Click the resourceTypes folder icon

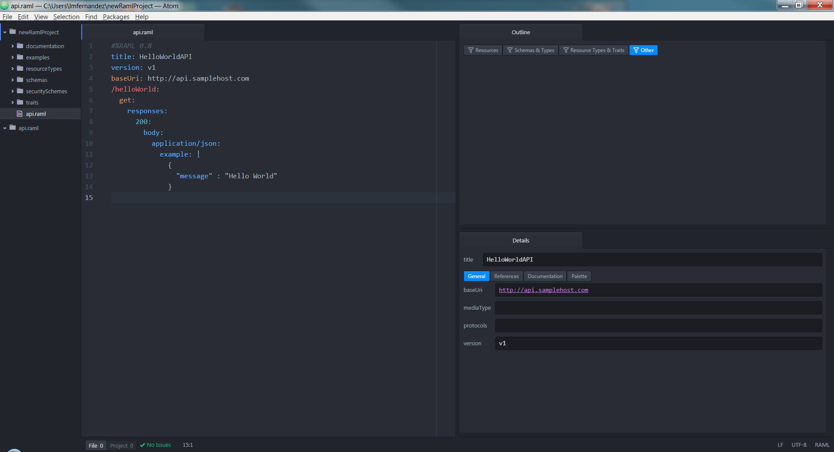click(20, 68)
